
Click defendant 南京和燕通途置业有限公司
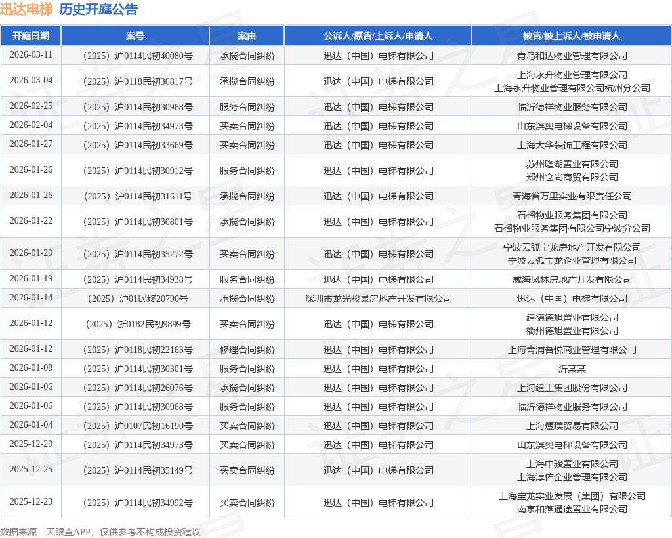(572, 509)
